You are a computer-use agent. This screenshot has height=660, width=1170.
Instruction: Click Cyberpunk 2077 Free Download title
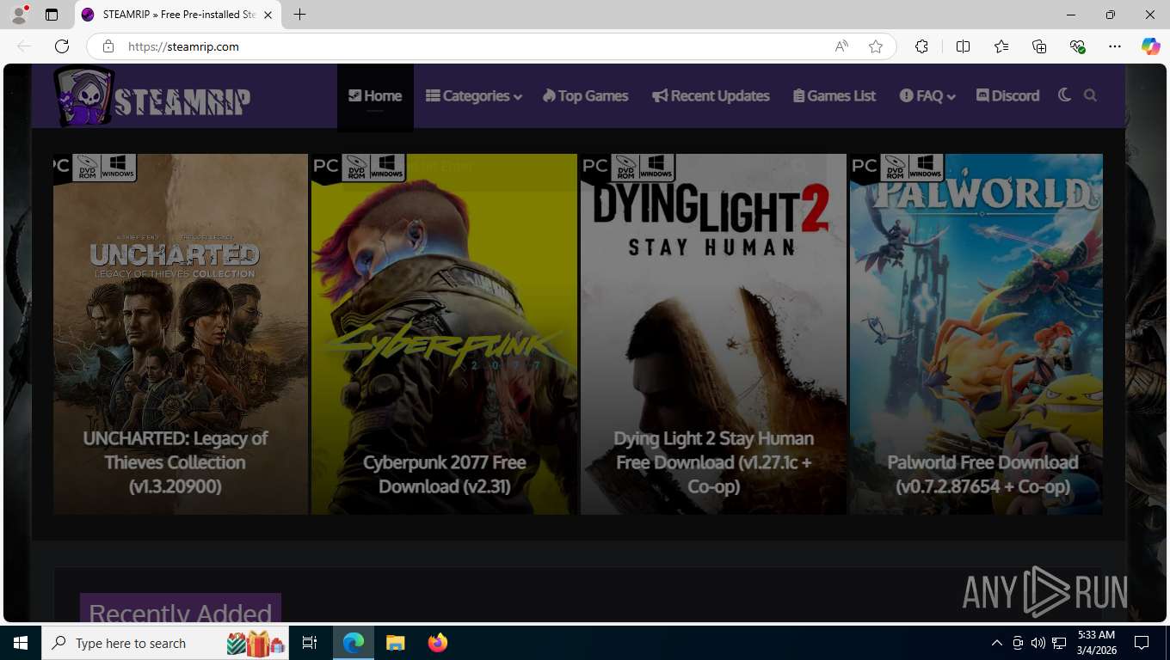click(x=444, y=474)
